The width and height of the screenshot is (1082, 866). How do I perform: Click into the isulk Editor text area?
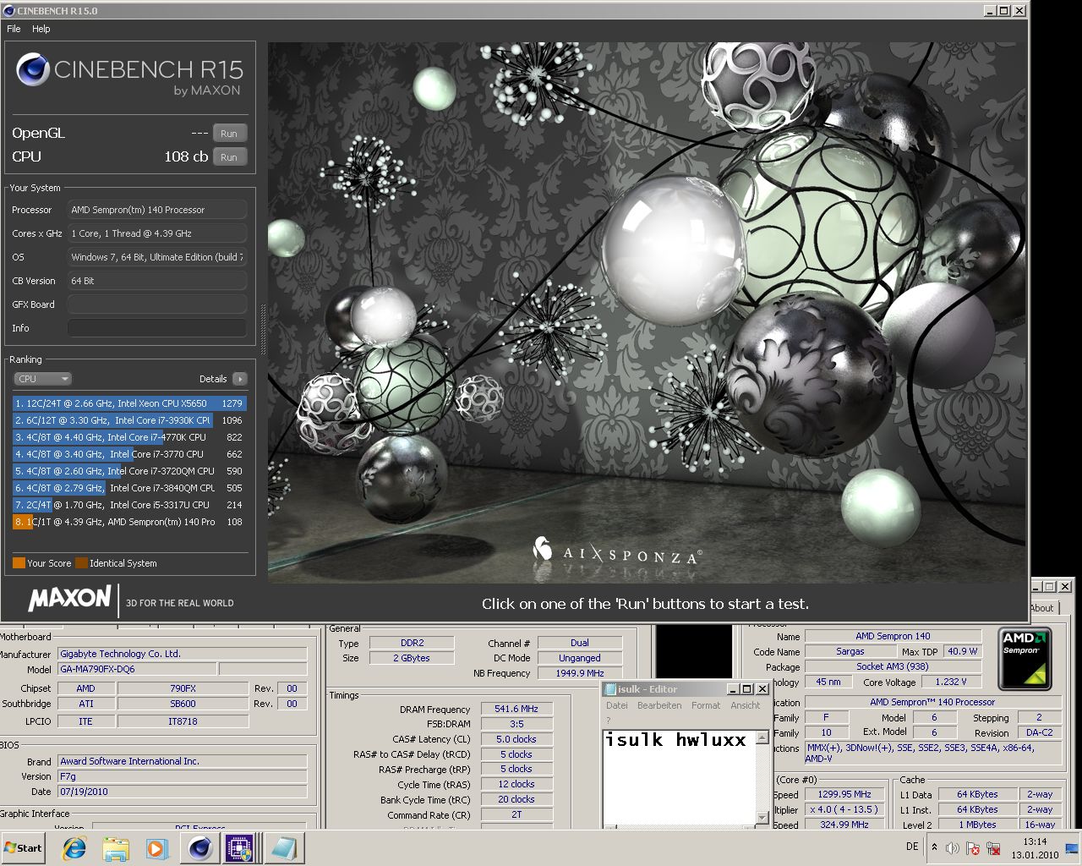[x=679, y=778]
